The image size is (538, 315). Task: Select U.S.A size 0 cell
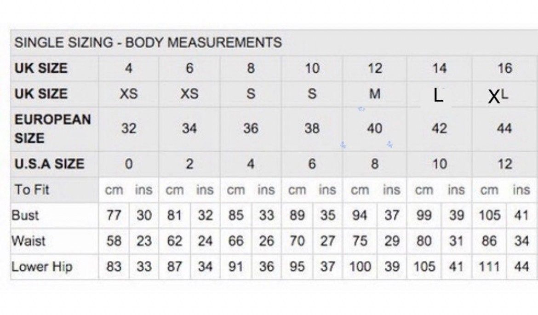click(x=129, y=164)
